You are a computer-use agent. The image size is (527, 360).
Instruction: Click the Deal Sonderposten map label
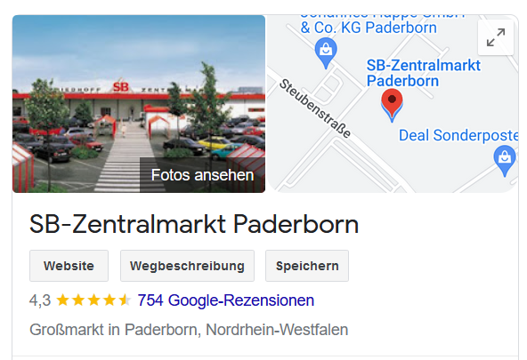(x=458, y=135)
